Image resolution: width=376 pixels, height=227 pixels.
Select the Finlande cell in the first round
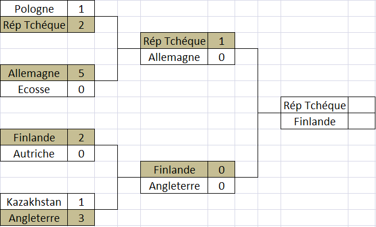tap(34, 137)
